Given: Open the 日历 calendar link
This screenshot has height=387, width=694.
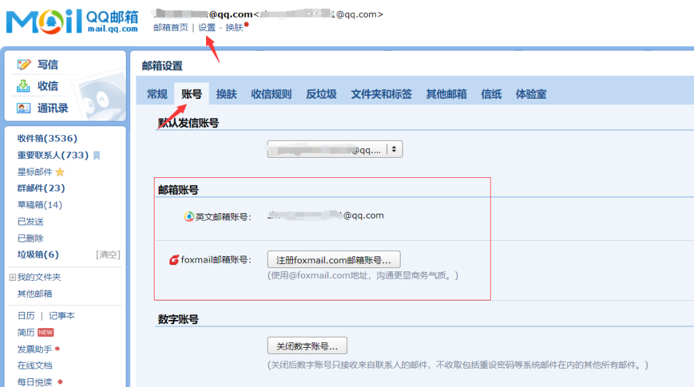Looking at the screenshot, I should (x=26, y=316).
